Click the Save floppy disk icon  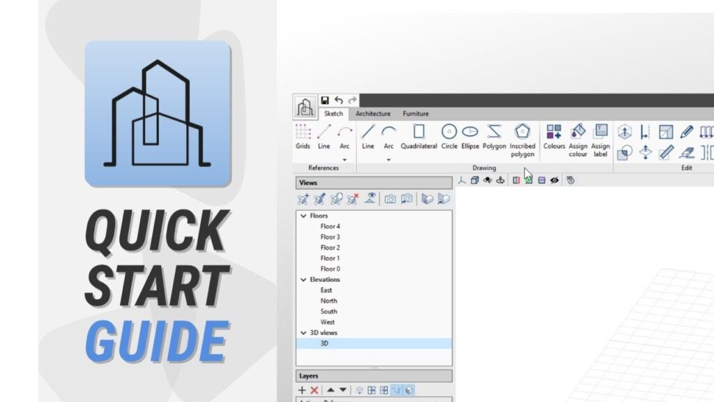(325, 100)
